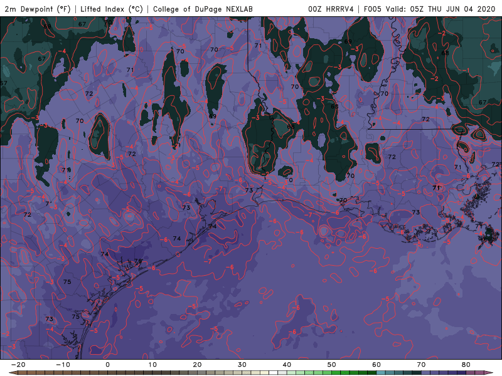Click the 10 label on the color scale
The height and width of the screenshot is (376, 502).
point(152,365)
